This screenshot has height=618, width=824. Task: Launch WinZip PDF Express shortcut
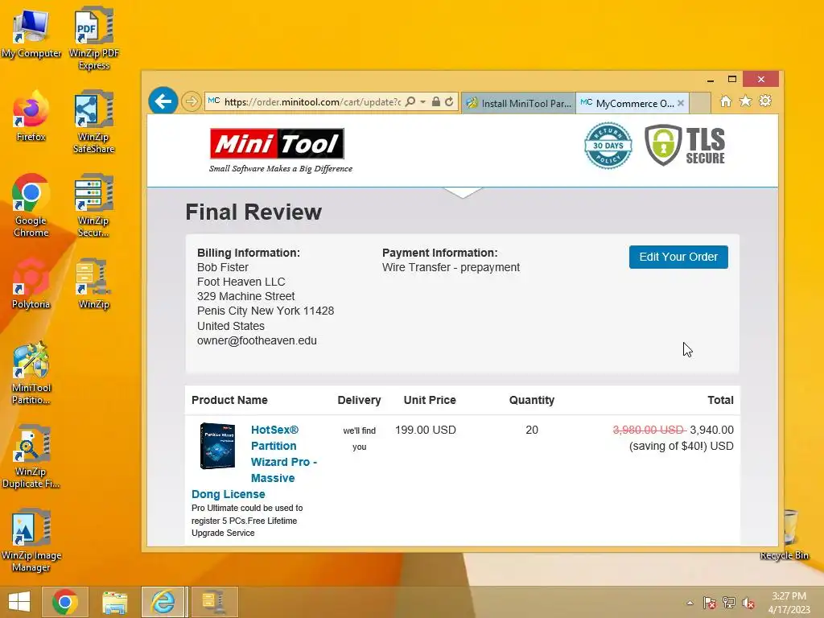pyautogui.click(x=94, y=38)
